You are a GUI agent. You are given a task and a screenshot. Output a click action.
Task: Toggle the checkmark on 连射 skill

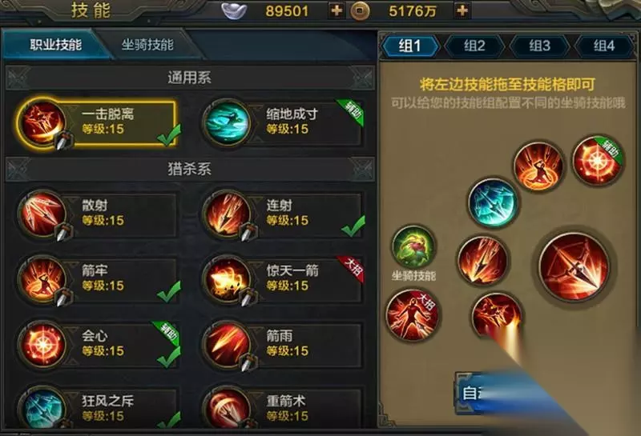[353, 226]
